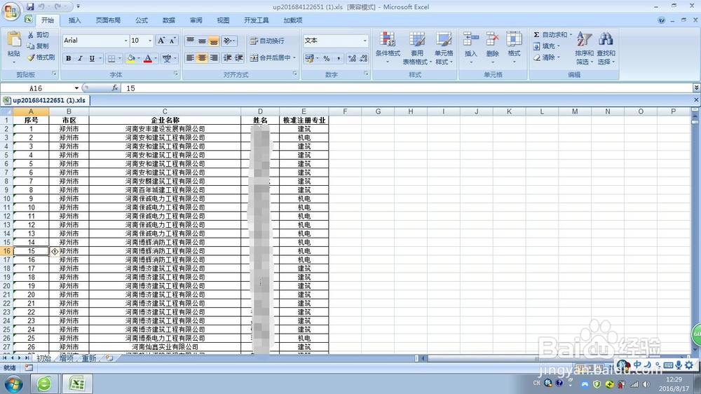Align text to the top
Image resolution: width=701 pixels, height=394 pixels.
pyautogui.click(x=190, y=41)
